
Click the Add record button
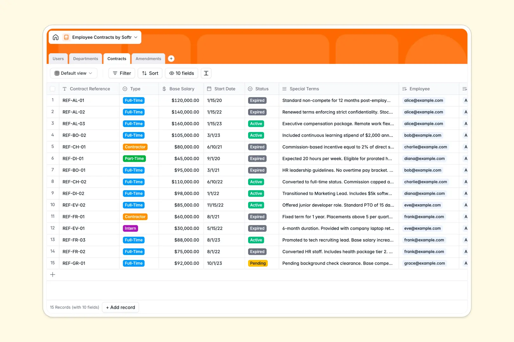pyautogui.click(x=120, y=307)
